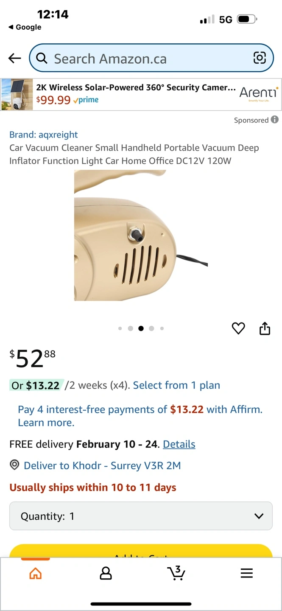Open delivery Details link

[x=179, y=444]
